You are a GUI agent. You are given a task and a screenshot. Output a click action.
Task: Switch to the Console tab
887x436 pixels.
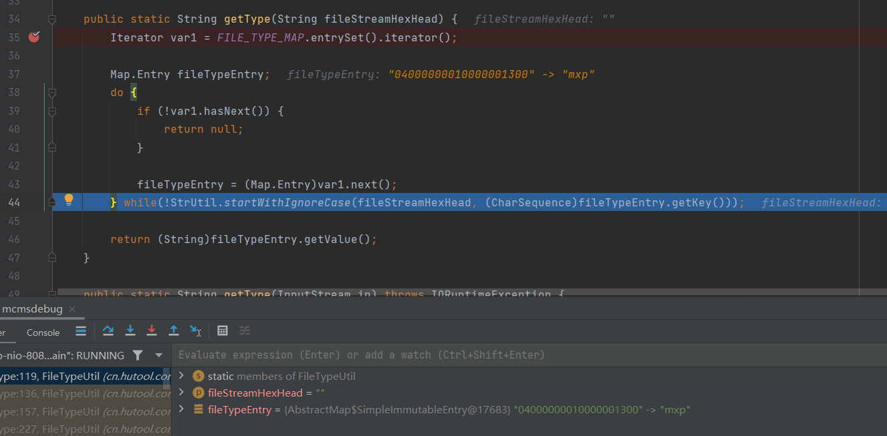pyautogui.click(x=43, y=333)
